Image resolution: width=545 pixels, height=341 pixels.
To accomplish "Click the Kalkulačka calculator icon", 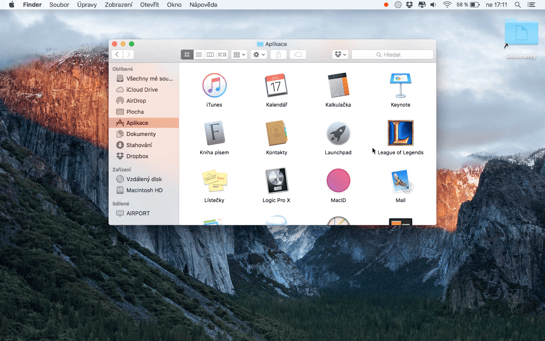I will pyautogui.click(x=338, y=86).
